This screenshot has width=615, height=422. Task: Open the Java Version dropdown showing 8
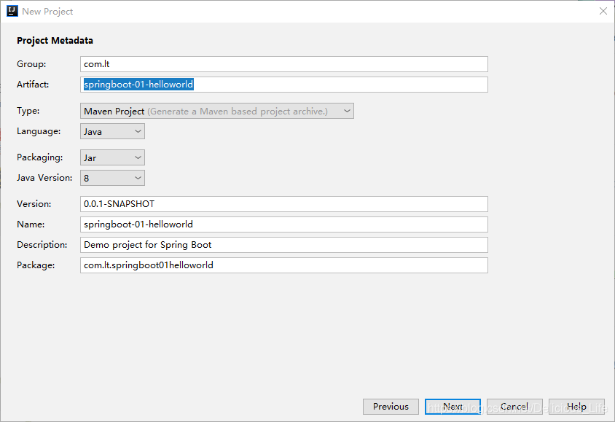click(112, 178)
